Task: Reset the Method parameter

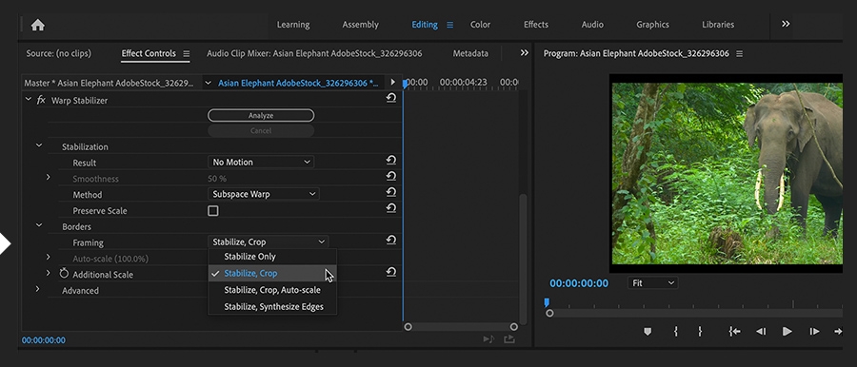Action: (390, 192)
